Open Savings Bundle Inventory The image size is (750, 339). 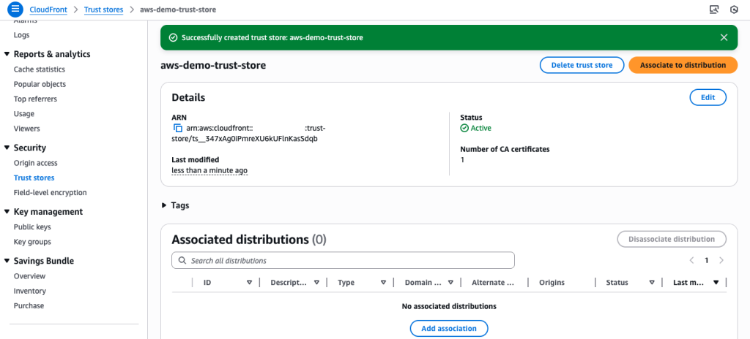pyautogui.click(x=29, y=291)
